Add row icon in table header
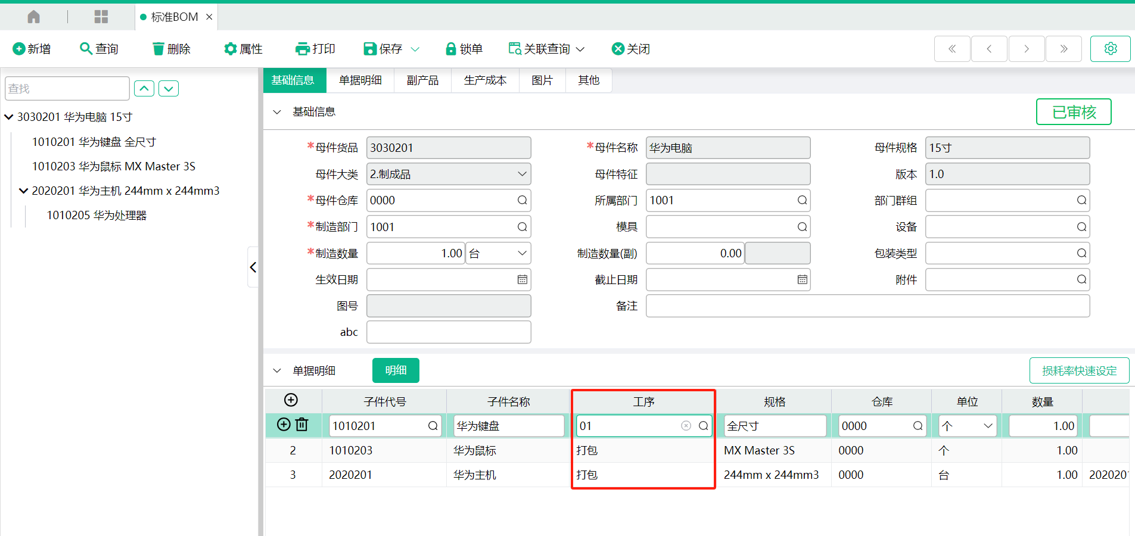 click(291, 400)
